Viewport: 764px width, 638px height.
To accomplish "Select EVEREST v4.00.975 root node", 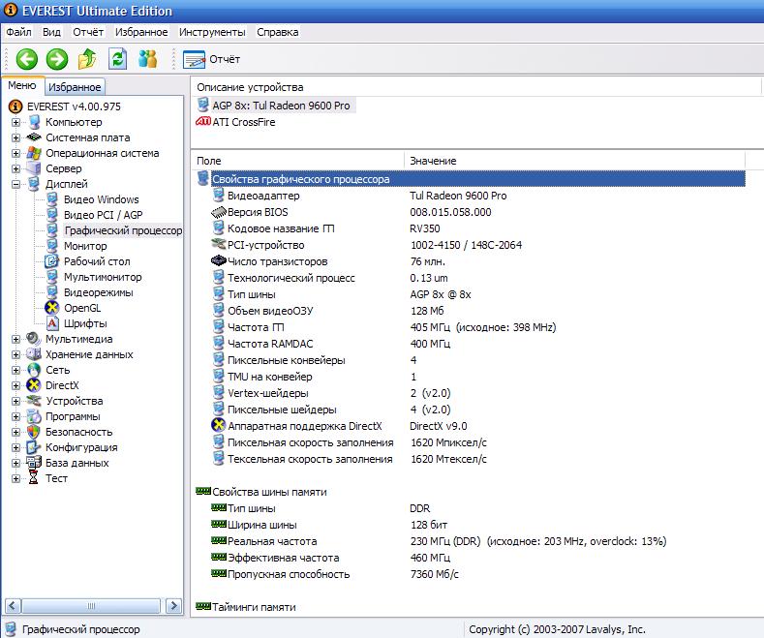I will tap(74, 106).
